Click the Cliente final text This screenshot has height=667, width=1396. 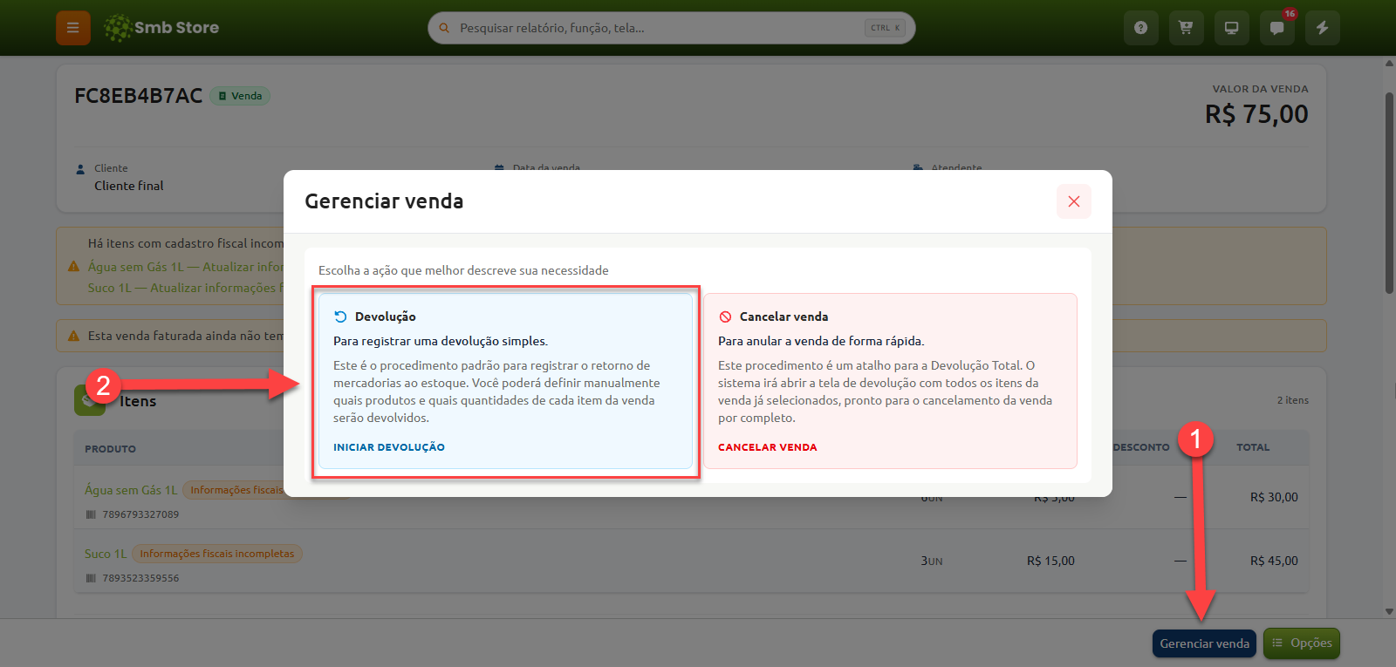[x=129, y=186]
